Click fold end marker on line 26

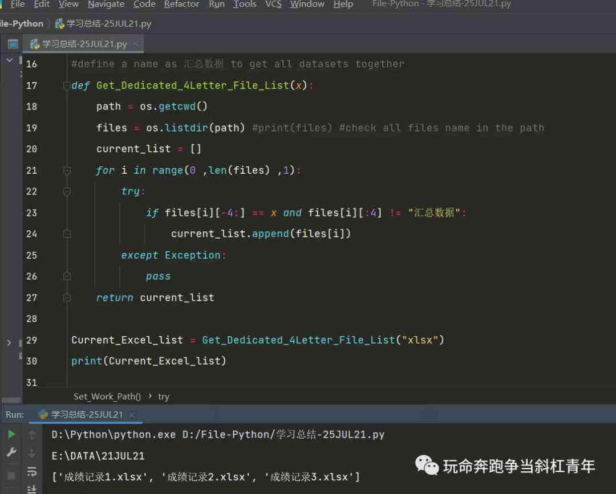67,276
